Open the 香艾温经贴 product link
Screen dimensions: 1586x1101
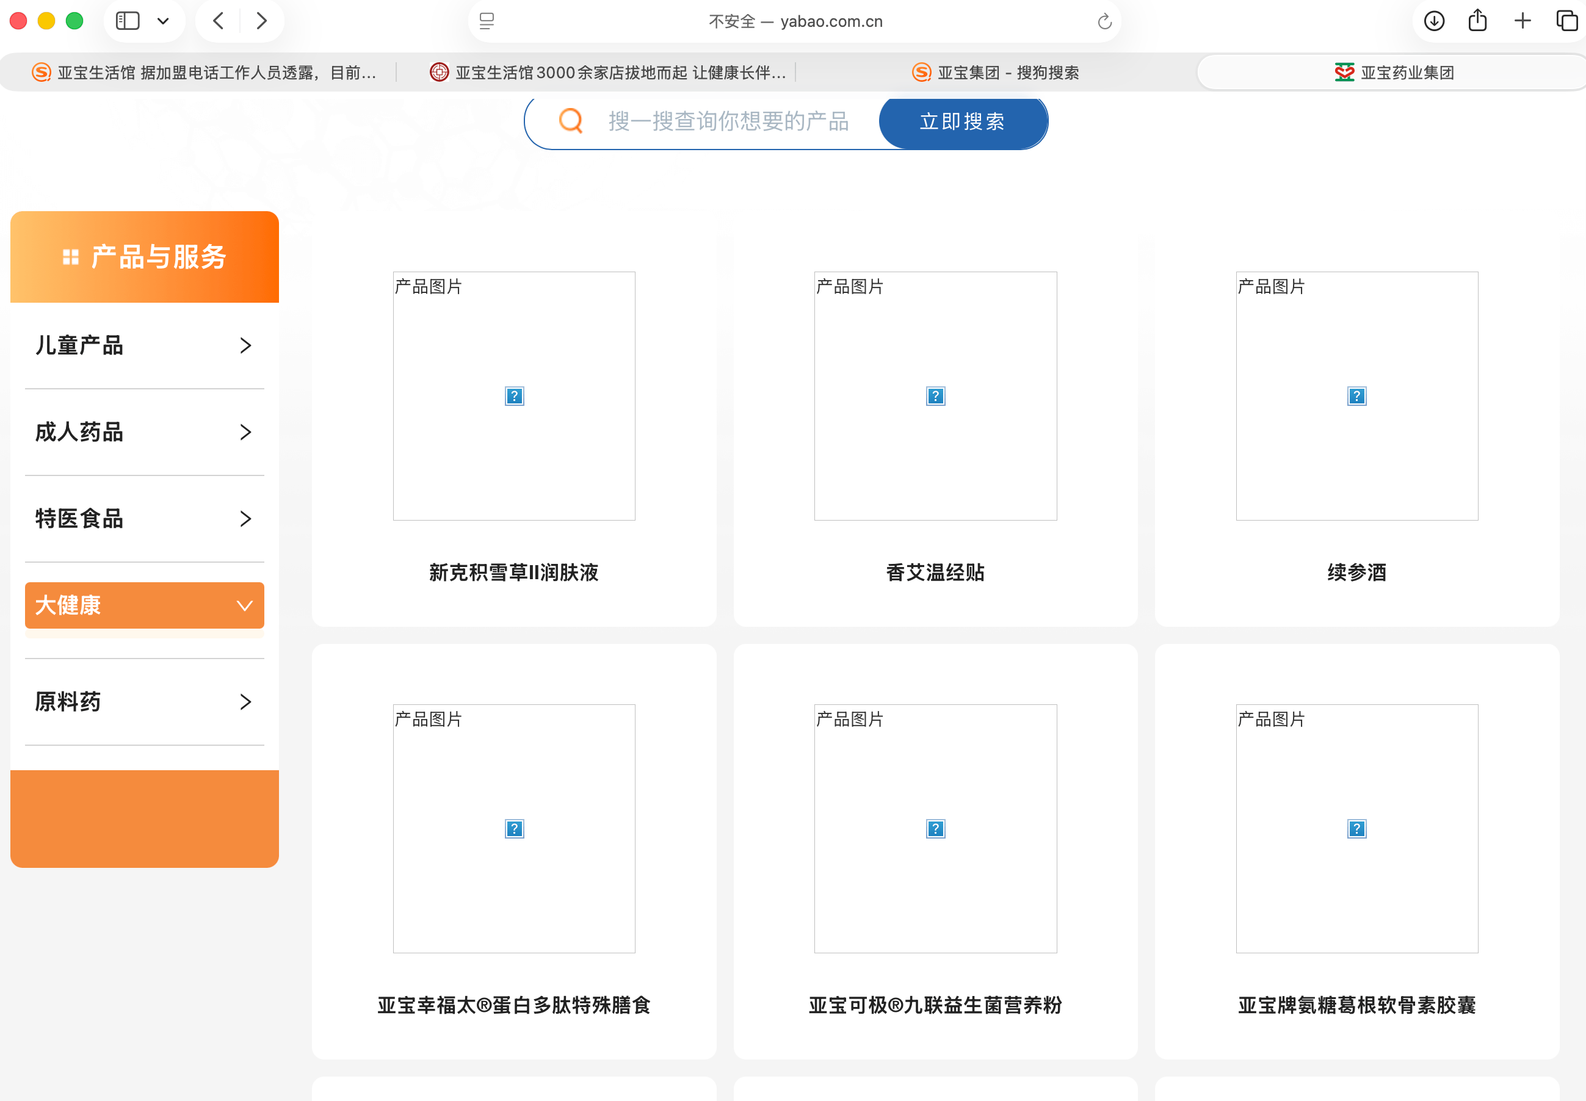click(x=935, y=572)
